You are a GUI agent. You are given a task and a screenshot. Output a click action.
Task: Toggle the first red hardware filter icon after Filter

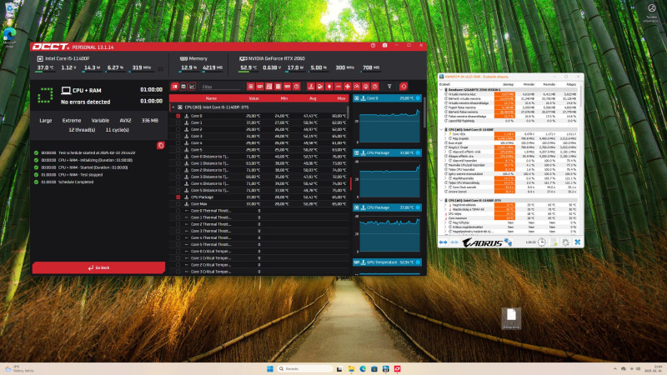[x=251, y=87]
